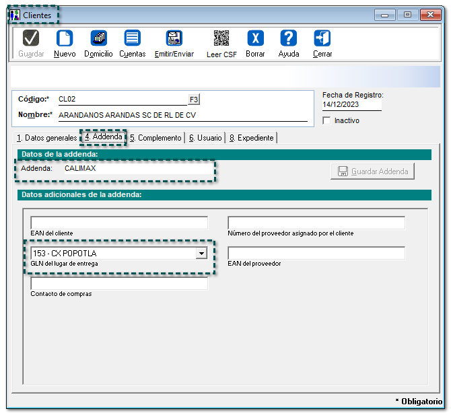This screenshot has height=415, width=451.
Task: Click the Guardar toolbar icon
Action: click(31, 40)
